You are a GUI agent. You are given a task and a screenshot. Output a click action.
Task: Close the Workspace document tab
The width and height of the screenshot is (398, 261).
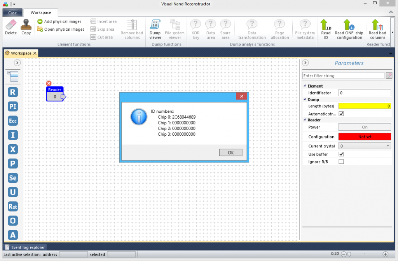pyautogui.click(x=35, y=53)
